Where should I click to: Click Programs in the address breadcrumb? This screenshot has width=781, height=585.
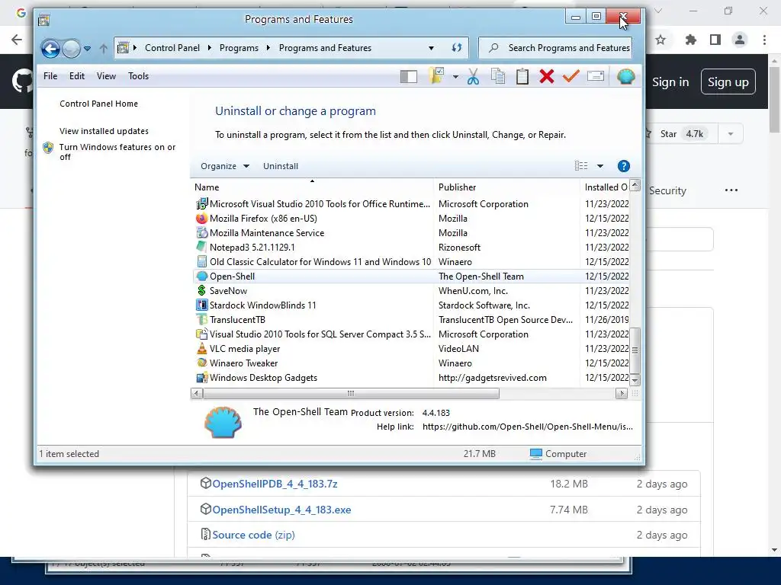239,48
